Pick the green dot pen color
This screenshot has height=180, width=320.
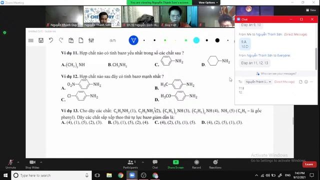[165, 40]
